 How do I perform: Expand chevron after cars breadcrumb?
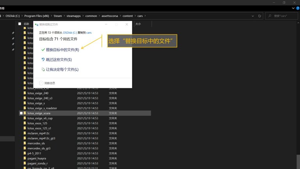click(145, 16)
